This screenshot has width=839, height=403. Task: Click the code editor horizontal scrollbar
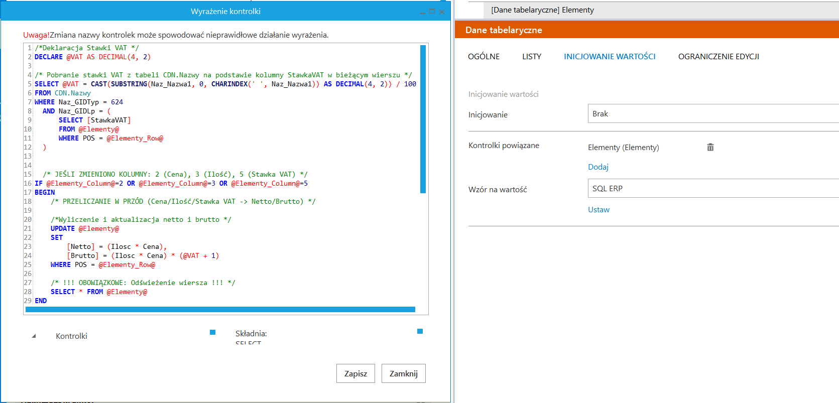[220, 310]
